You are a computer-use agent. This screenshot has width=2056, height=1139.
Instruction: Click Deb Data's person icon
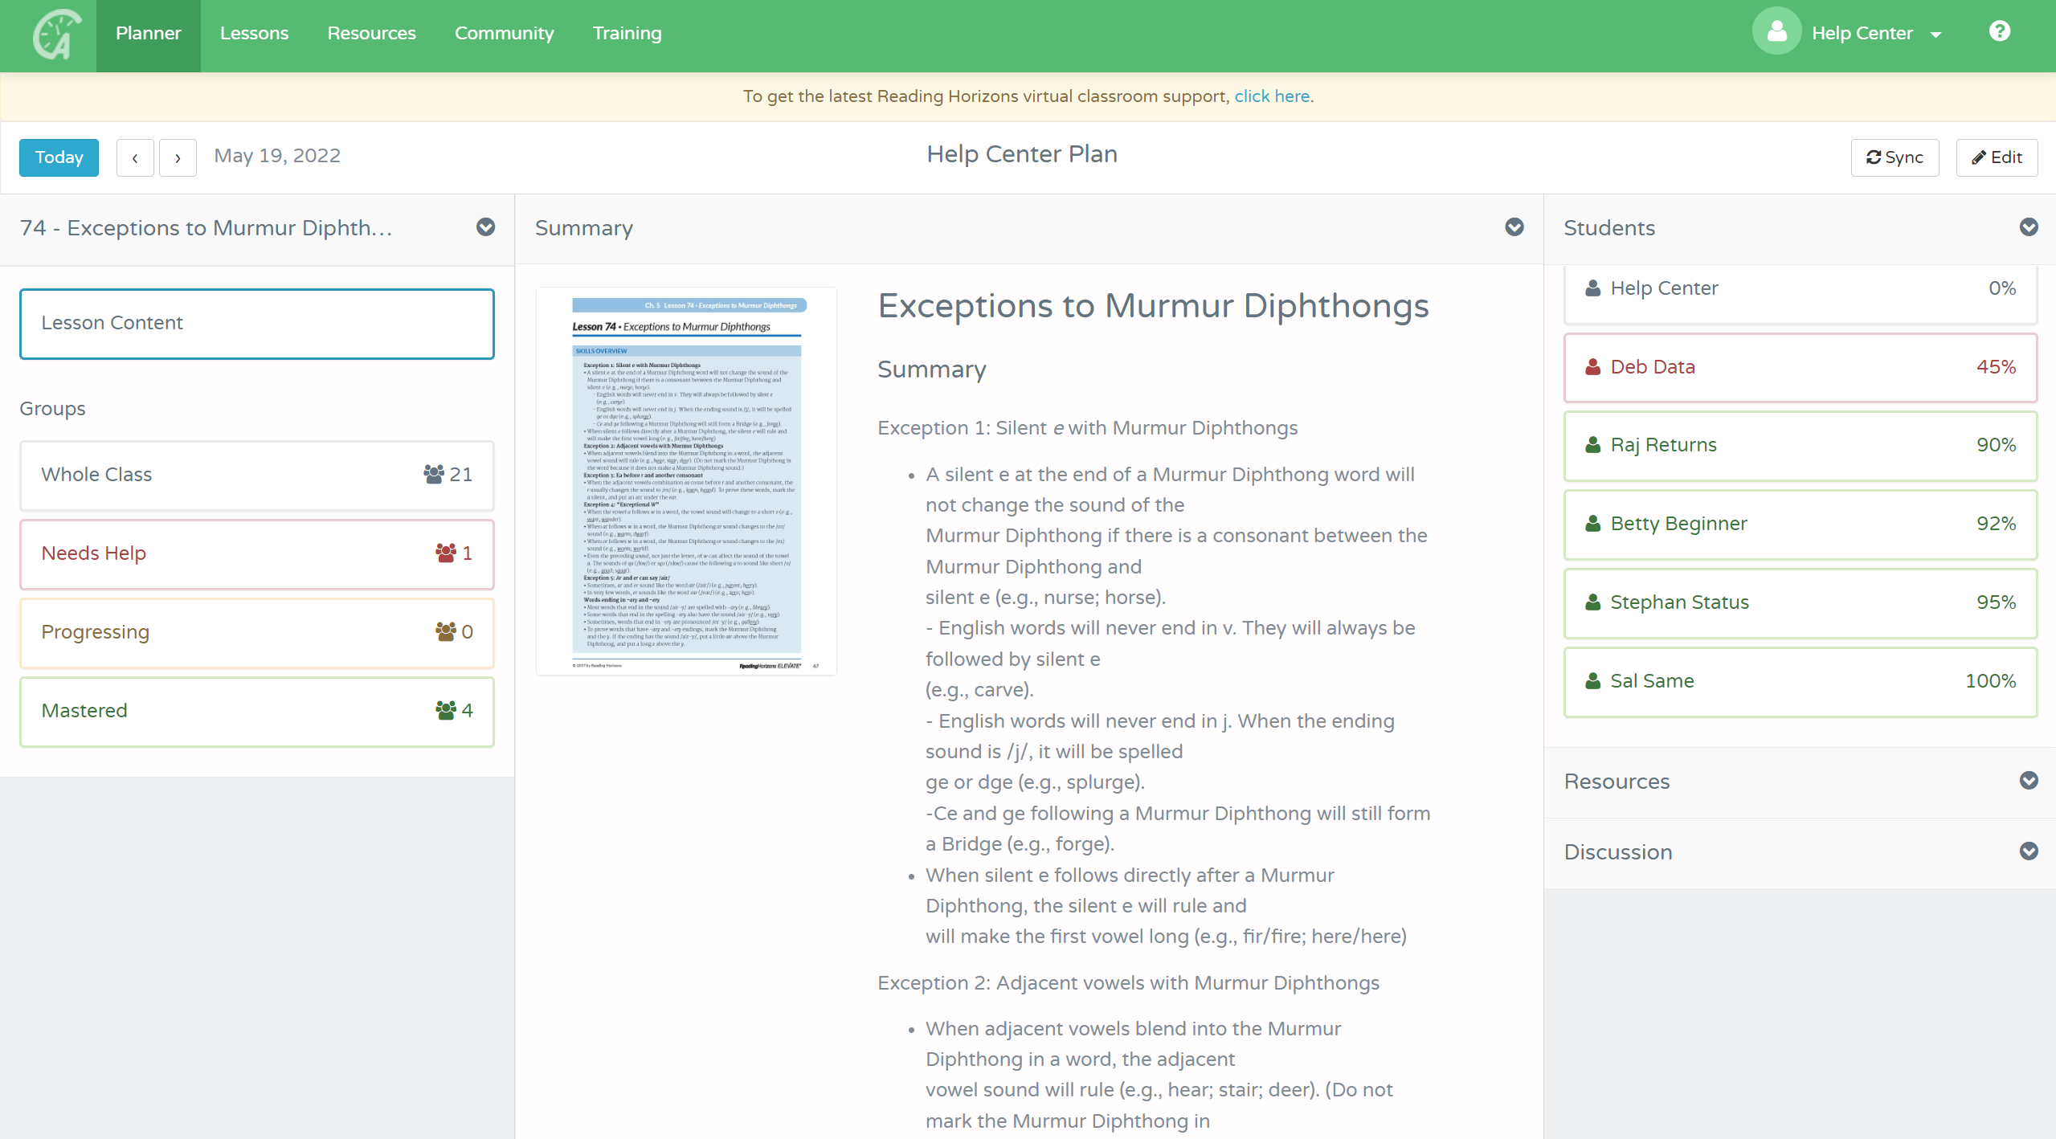tap(1592, 367)
